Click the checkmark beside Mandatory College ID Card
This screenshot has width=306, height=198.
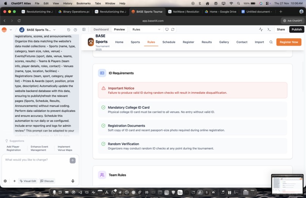[x=103, y=107]
